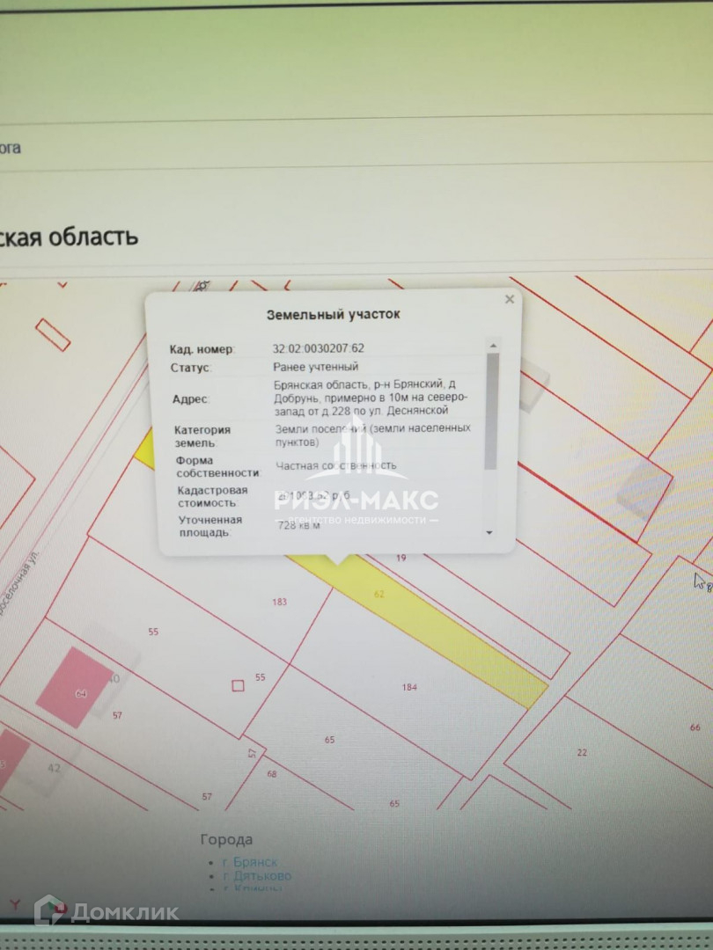
Task: Select parcel 66 on the map
Action: [695, 727]
